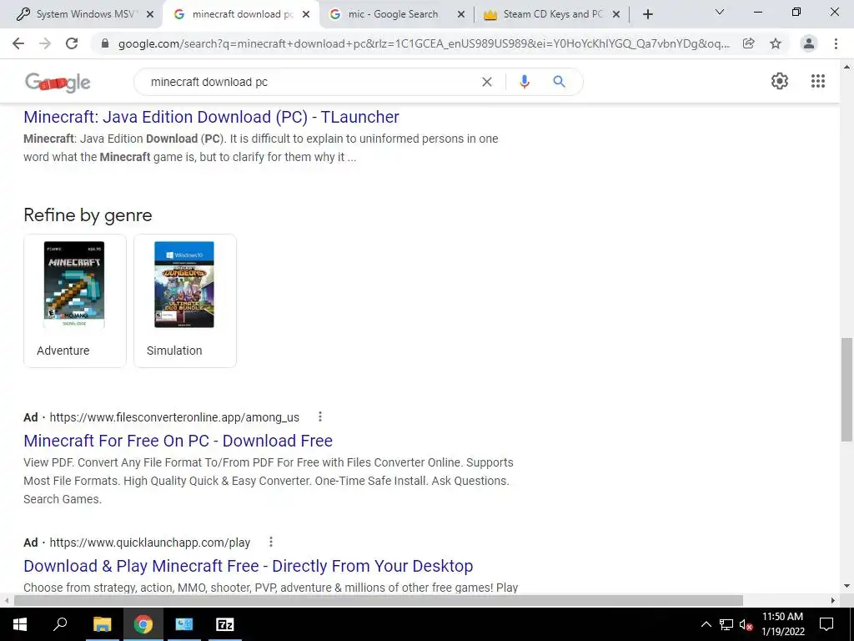Screen dimensions: 854x641
Task: Close the mic - Google Search tab
Action: click(x=461, y=15)
